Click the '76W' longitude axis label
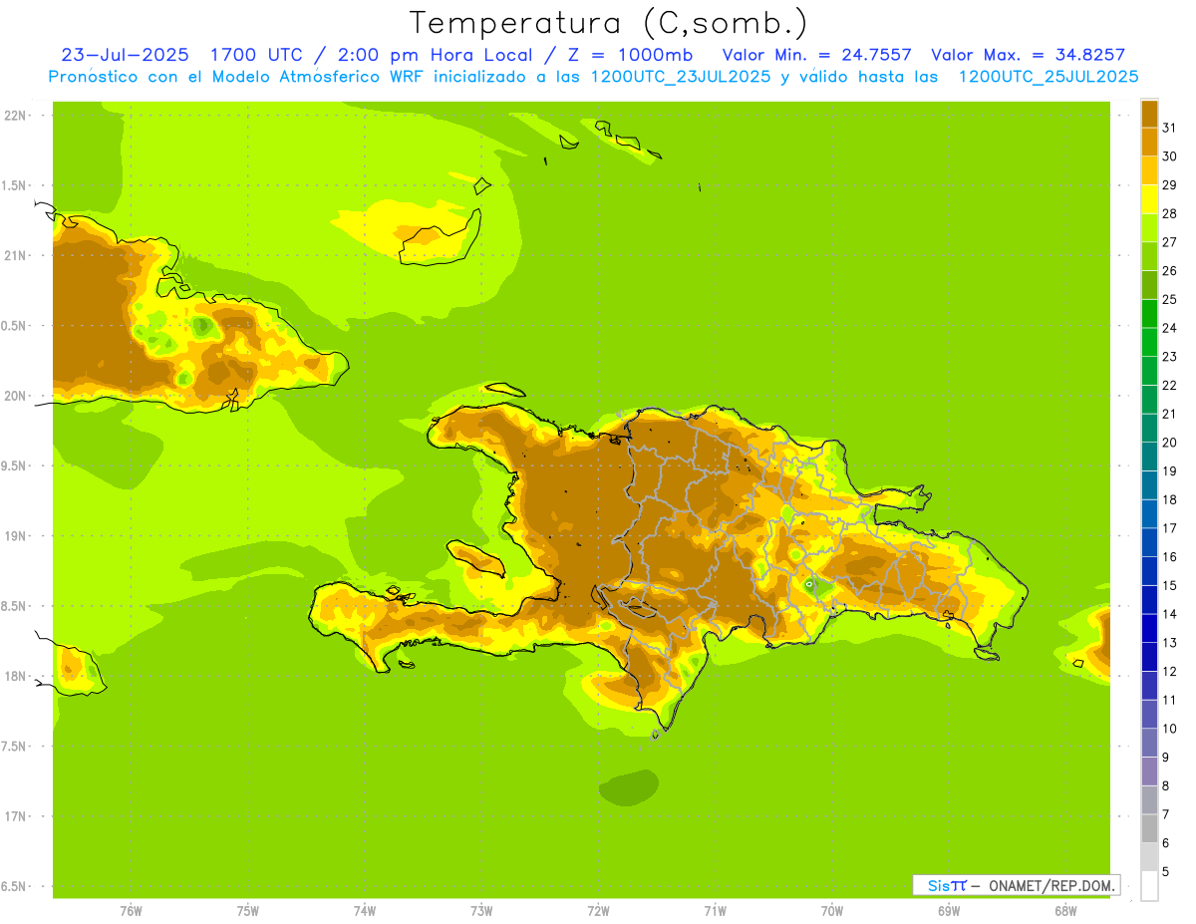Image resolution: width=1196 pixels, height=924 pixels. point(131,911)
